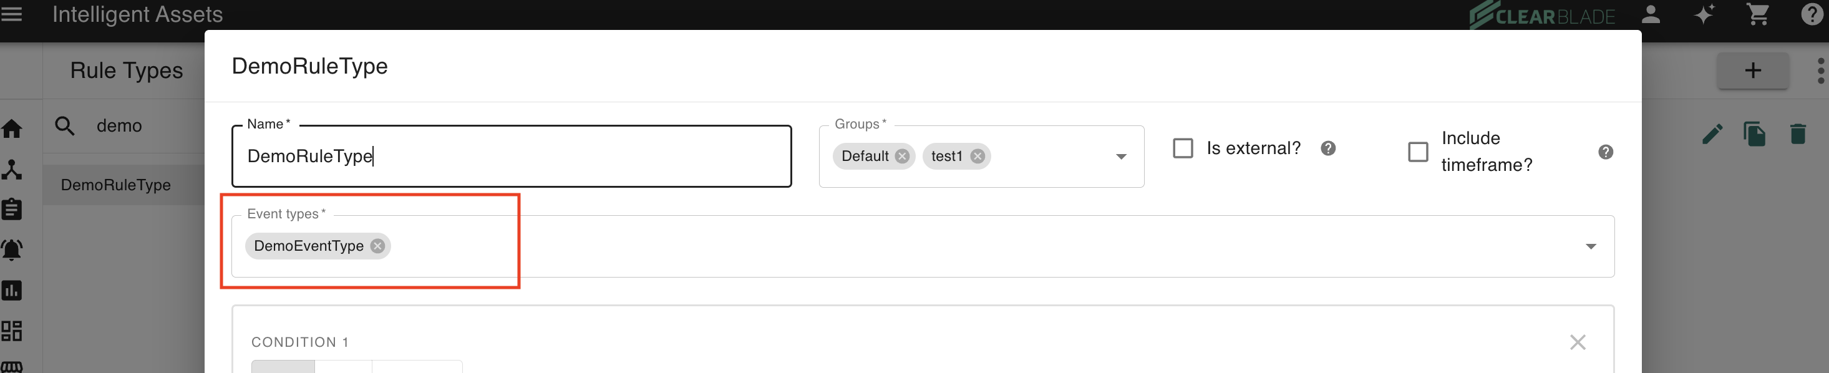
Task: Remove the Default group chip
Action: [902, 157]
